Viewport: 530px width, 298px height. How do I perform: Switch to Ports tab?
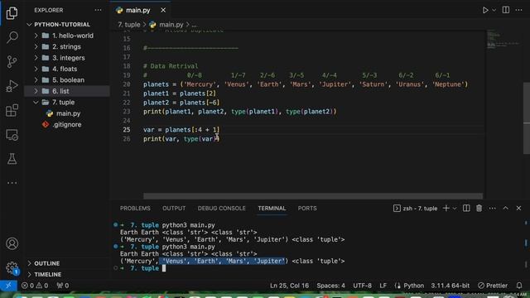pyautogui.click(x=307, y=208)
